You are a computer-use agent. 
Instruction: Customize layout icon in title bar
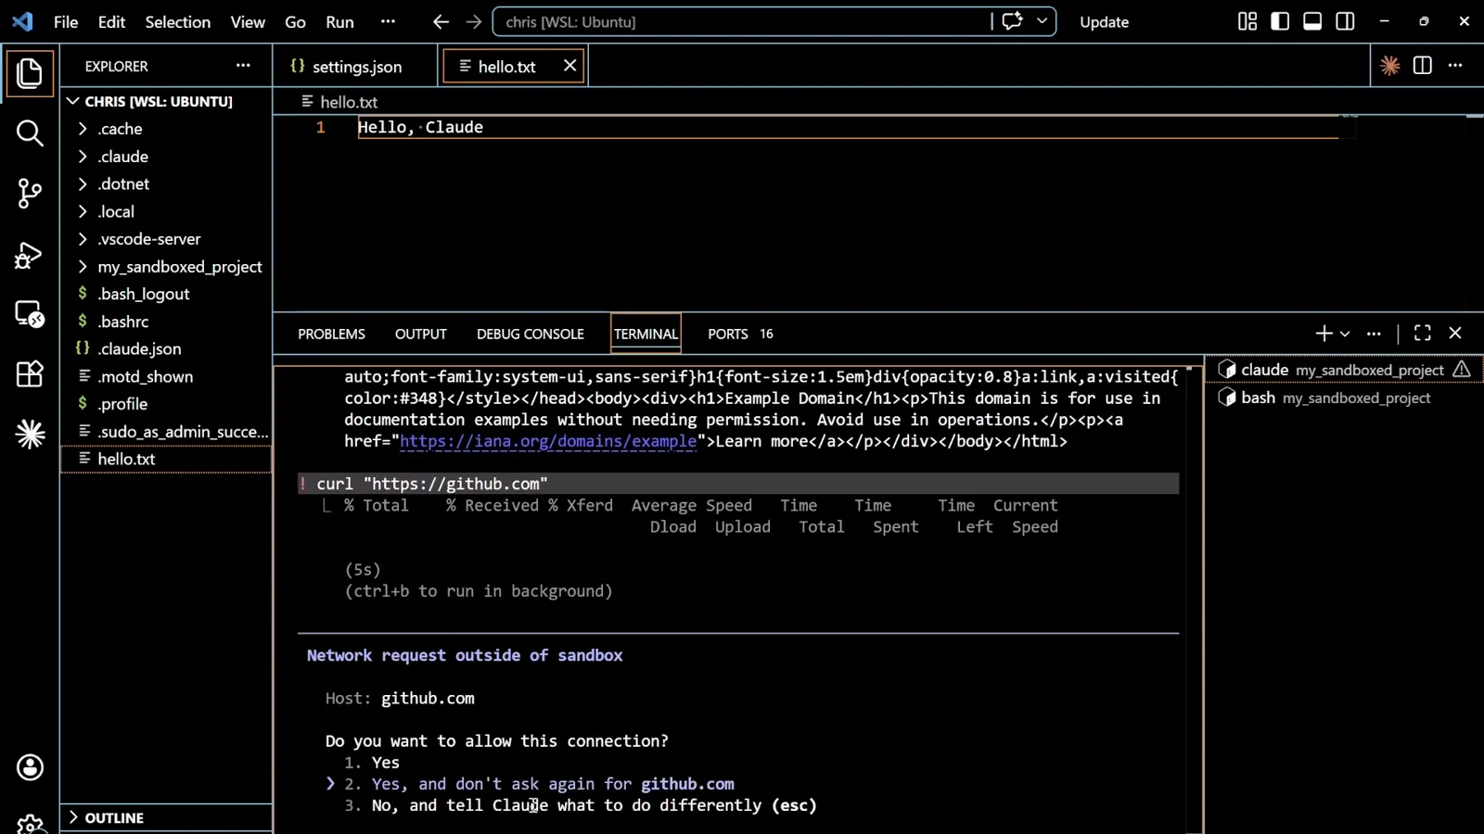click(1247, 21)
